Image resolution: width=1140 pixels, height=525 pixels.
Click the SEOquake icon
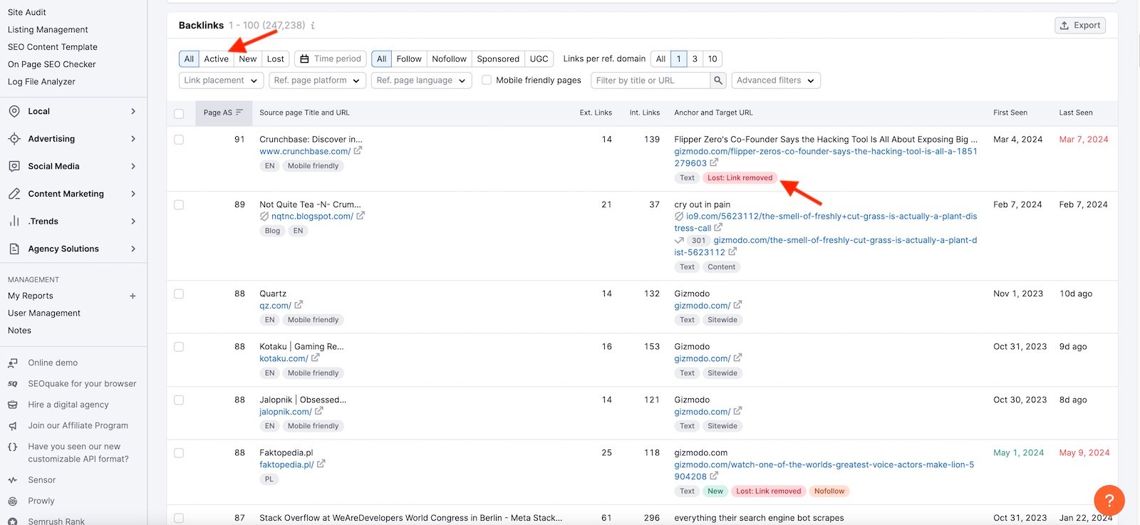[x=12, y=384]
